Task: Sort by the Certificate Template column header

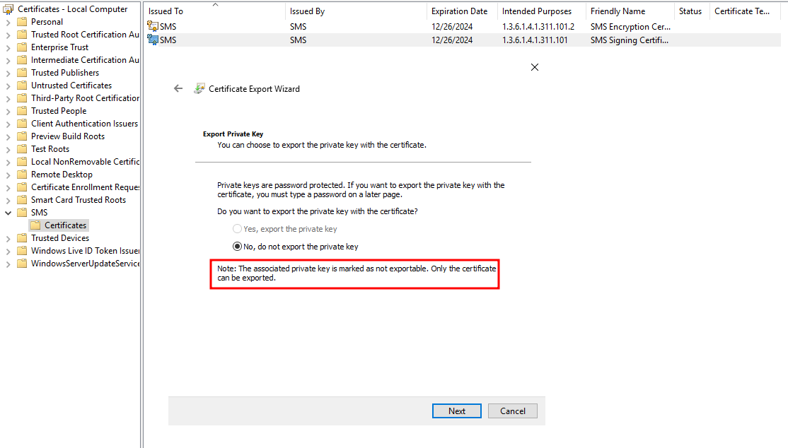Action: [x=746, y=11]
